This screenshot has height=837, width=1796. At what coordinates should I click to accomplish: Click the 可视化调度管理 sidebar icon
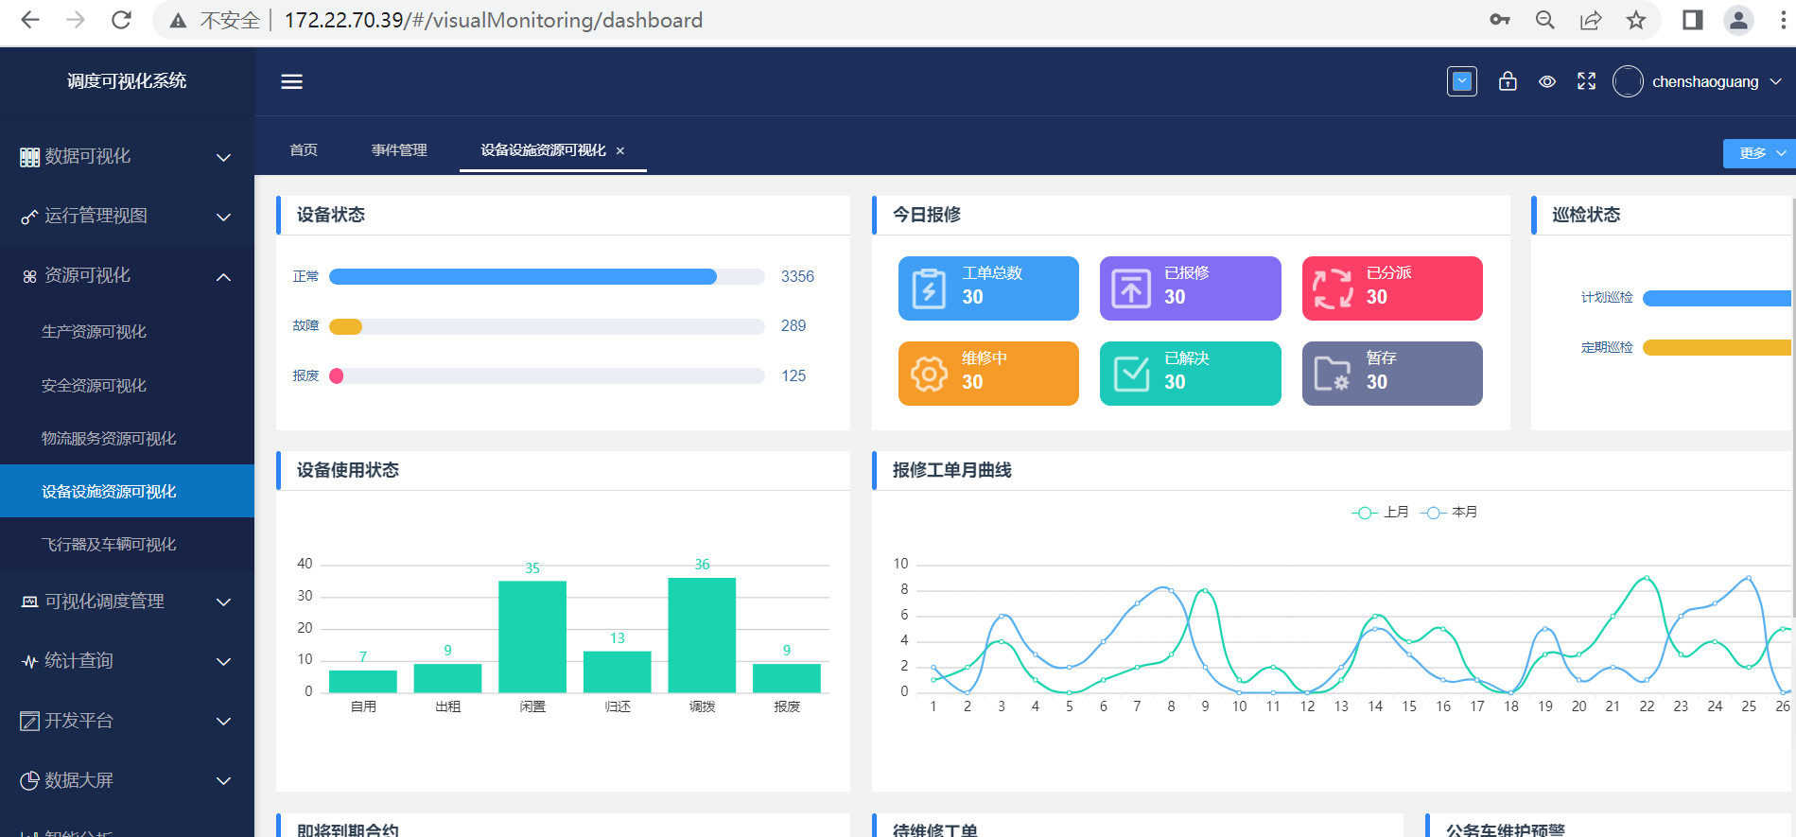[30, 602]
